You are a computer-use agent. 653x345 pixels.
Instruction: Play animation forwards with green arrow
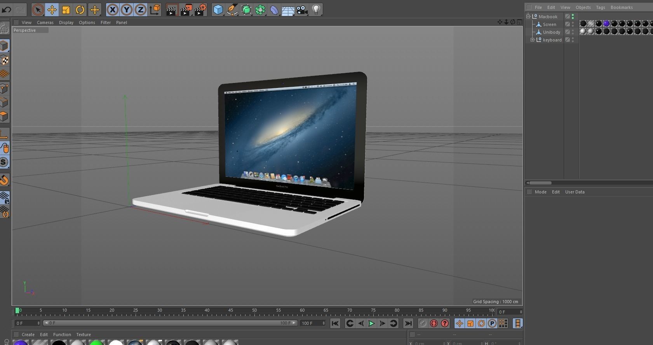[371, 323]
